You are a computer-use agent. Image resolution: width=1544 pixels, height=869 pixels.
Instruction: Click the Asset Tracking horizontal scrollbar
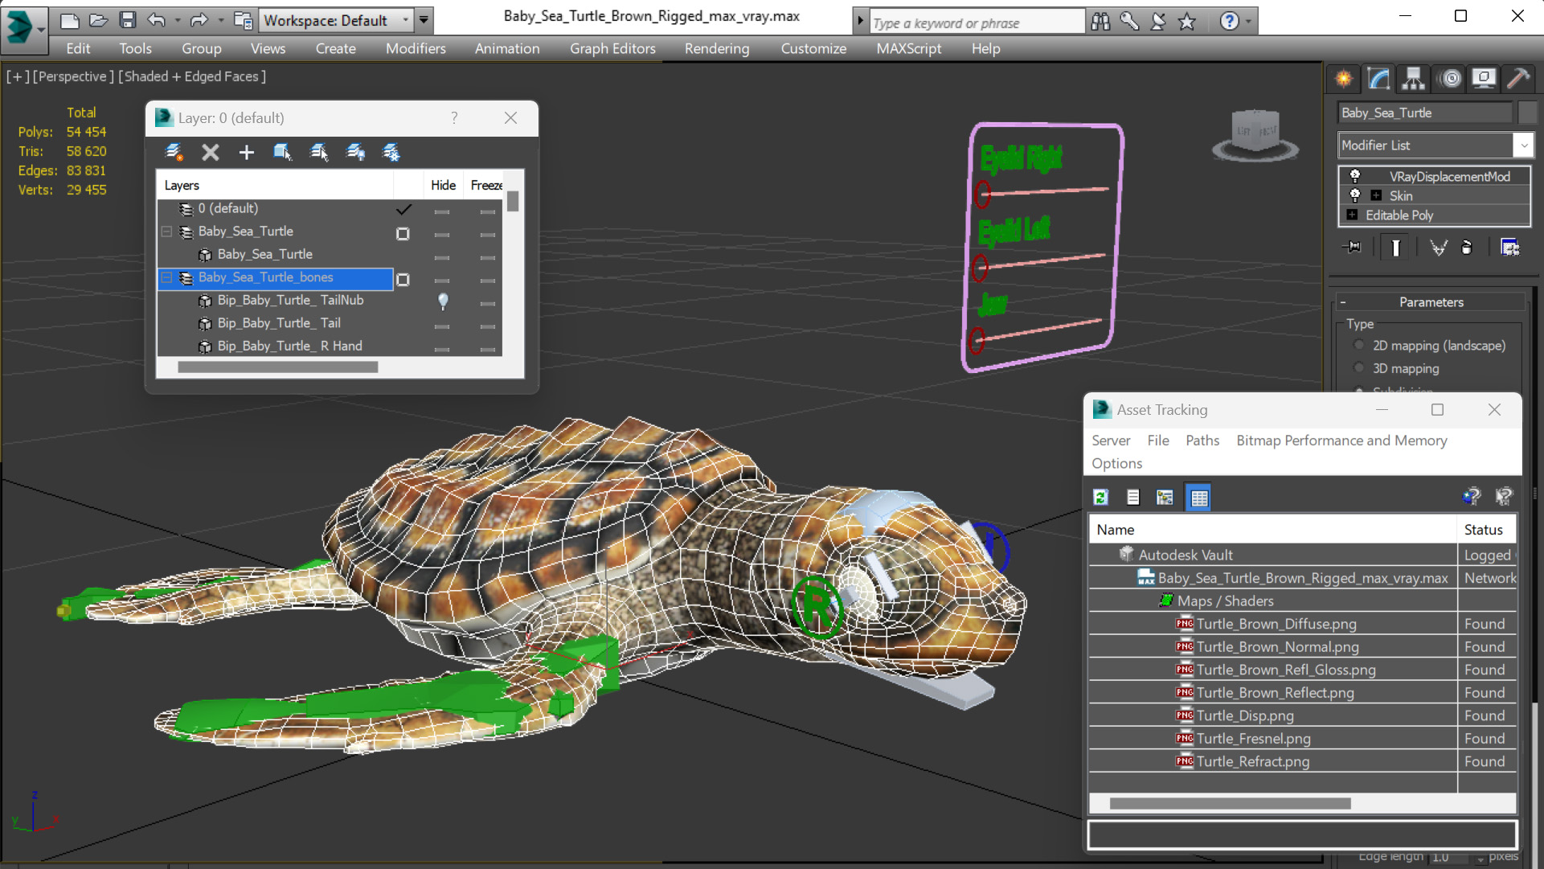(1229, 803)
